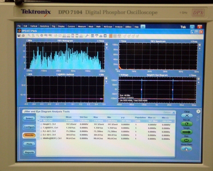
Task: Click the plus icon beside TIE1 Histogram plot
Action: coord(107,48)
